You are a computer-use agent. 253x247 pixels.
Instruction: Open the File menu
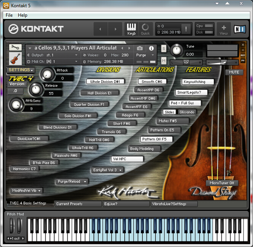point(9,15)
